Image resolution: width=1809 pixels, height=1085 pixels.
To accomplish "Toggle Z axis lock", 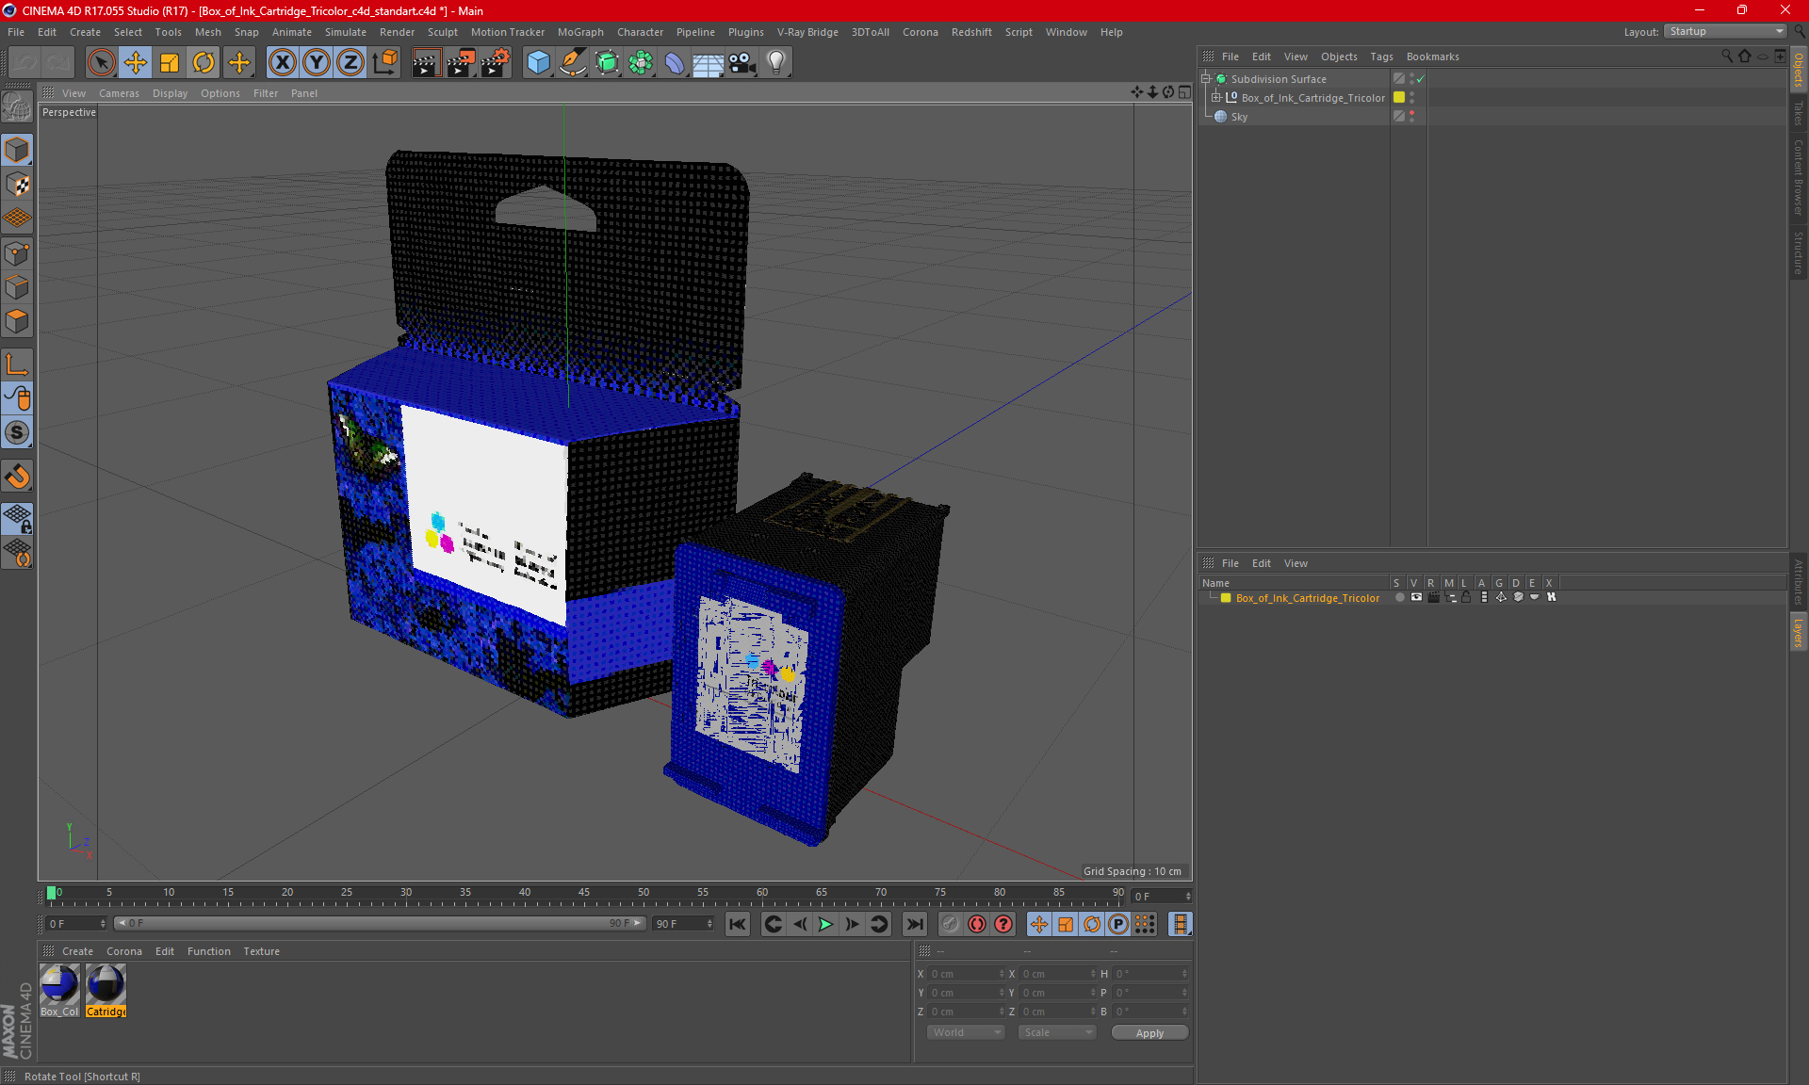I will (350, 62).
